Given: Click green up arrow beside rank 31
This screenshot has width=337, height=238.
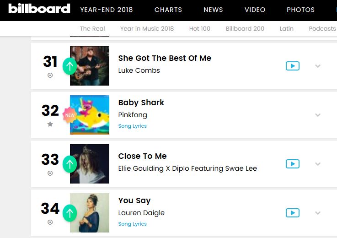Looking at the screenshot, I should [70, 66].
